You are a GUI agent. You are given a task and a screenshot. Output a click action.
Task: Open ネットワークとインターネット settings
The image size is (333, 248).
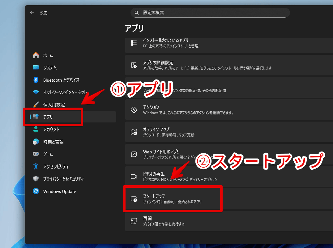[x=65, y=92]
